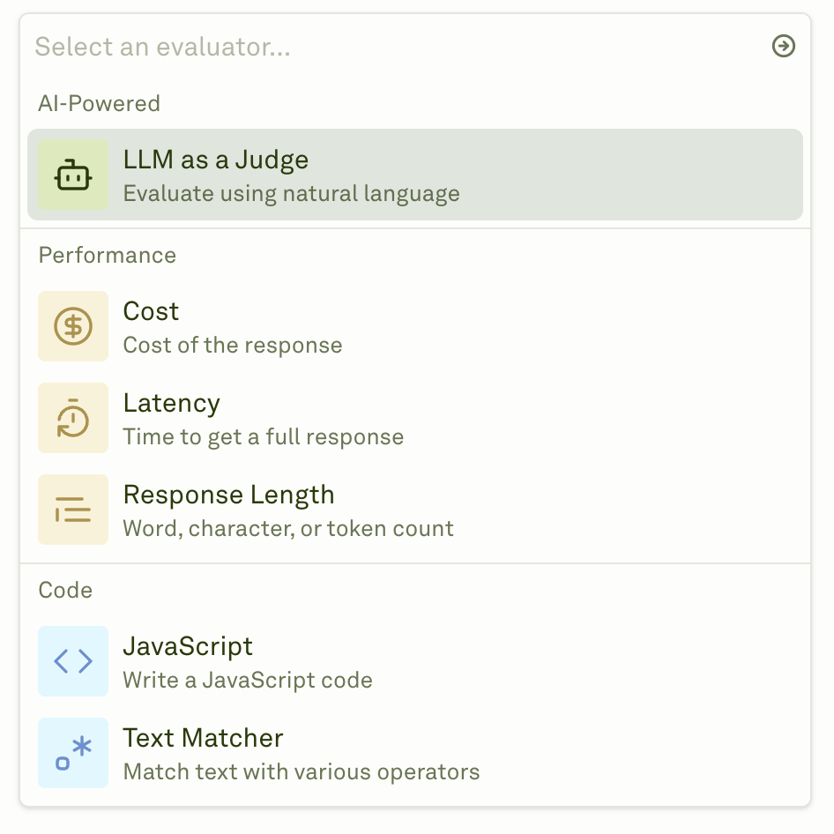Click 'Cost of the response' description

[x=233, y=346]
